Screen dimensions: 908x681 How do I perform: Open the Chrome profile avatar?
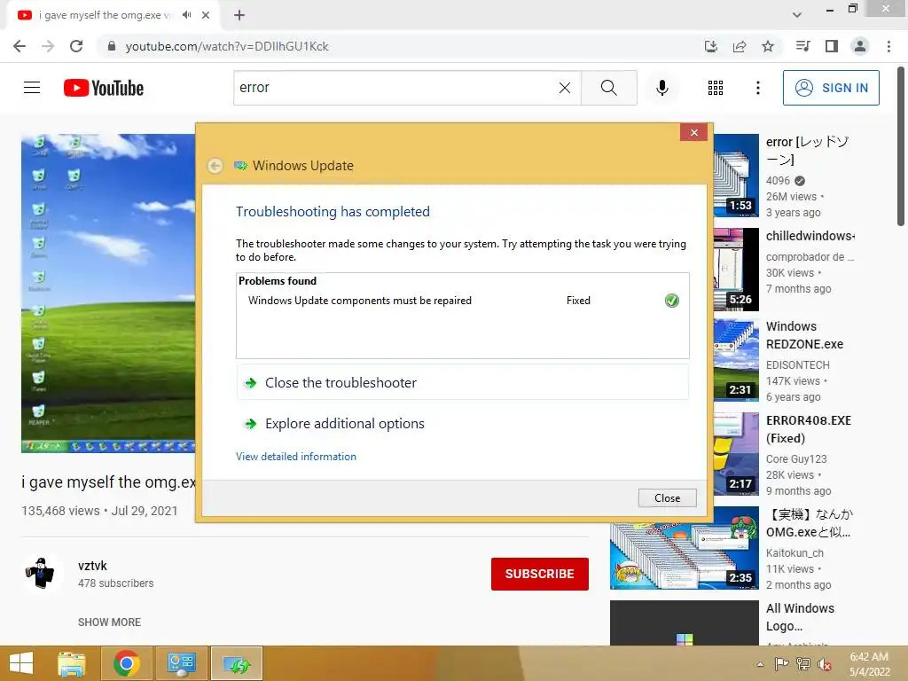pyautogui.click(x=860, y=46)
